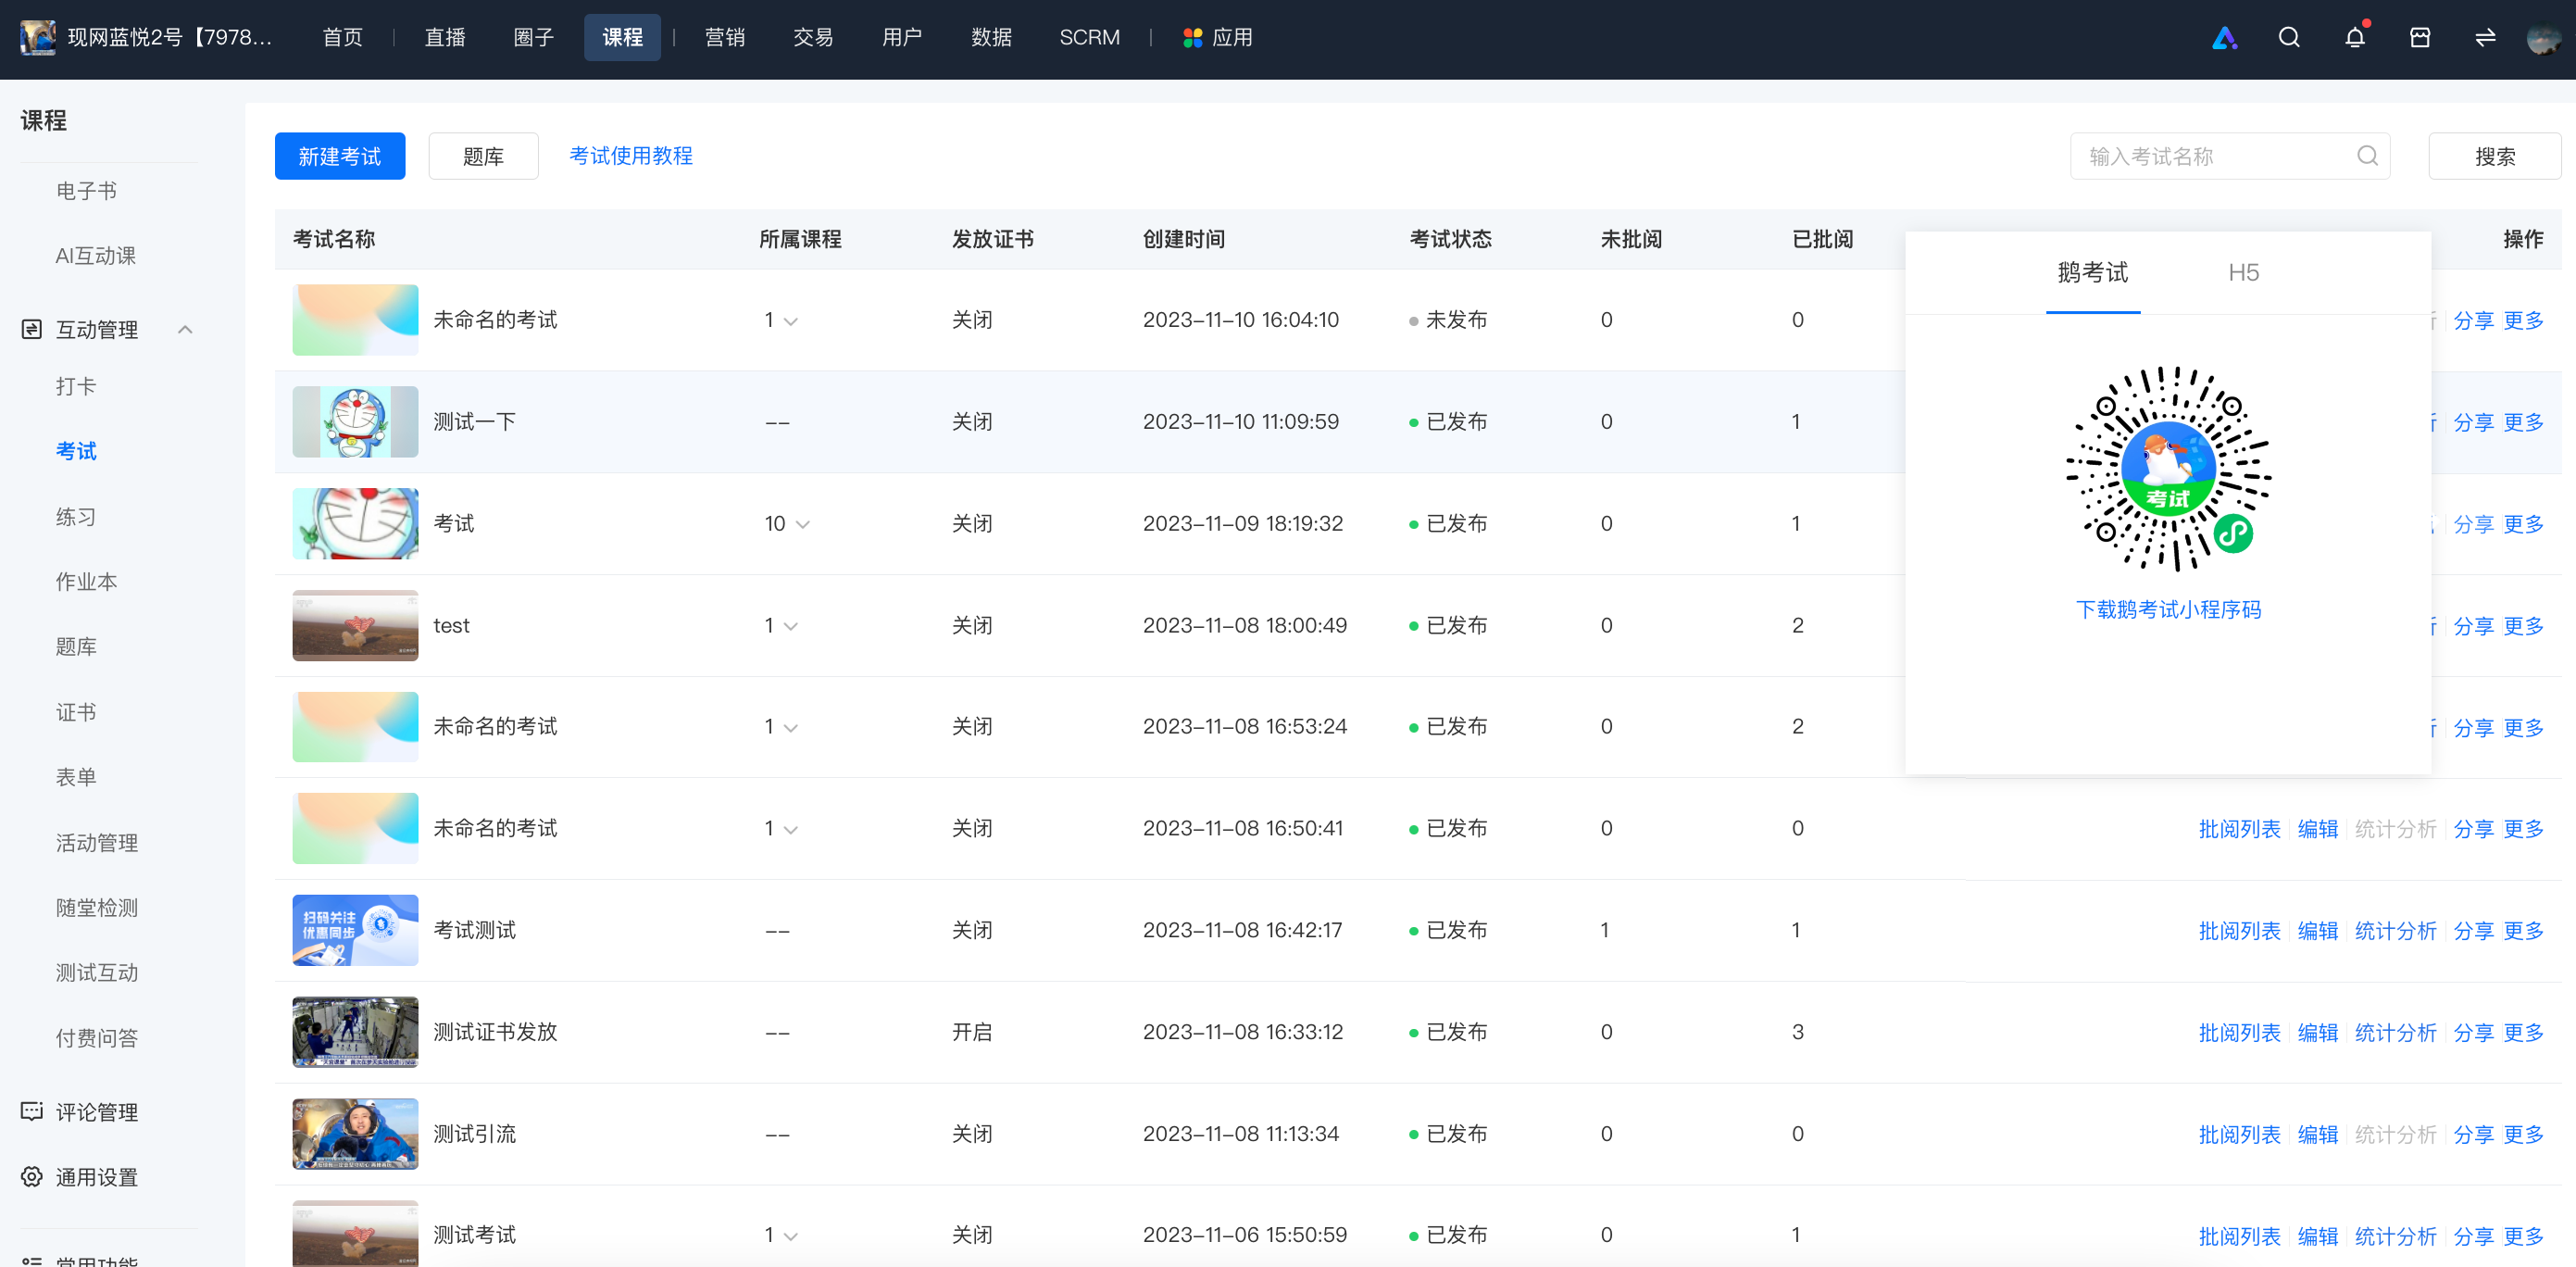Click 编辑 for 测试证书发放 row
Screen dimensions: 2576x1267
coord(2317,1032)
